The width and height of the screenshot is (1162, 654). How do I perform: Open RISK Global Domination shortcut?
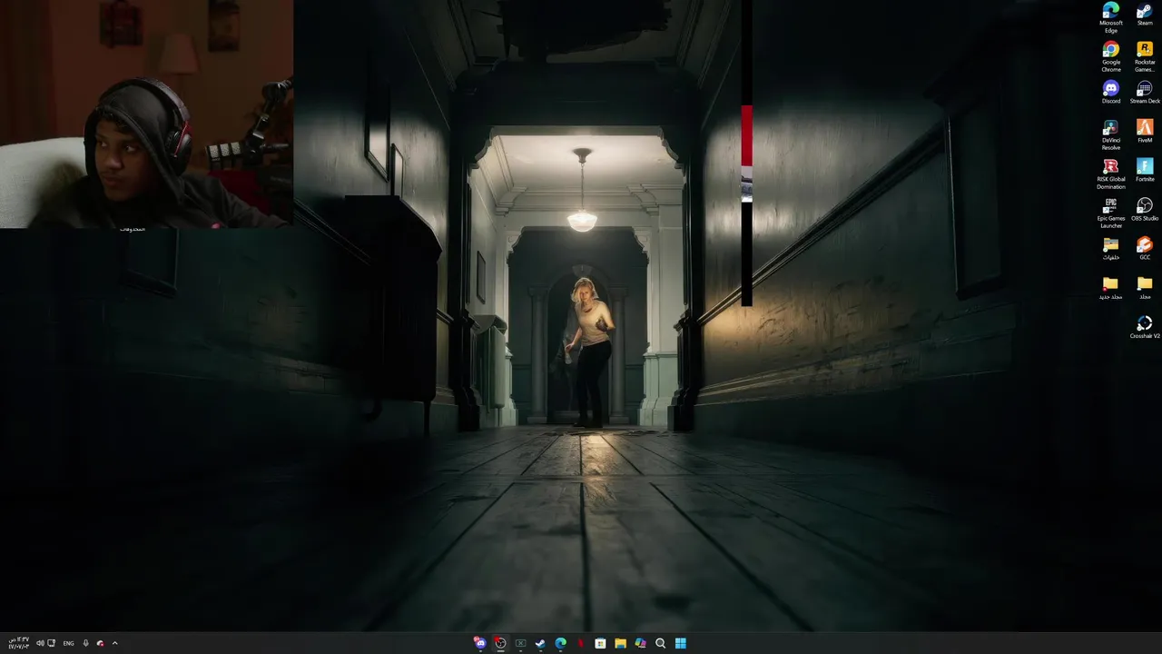1110,173
